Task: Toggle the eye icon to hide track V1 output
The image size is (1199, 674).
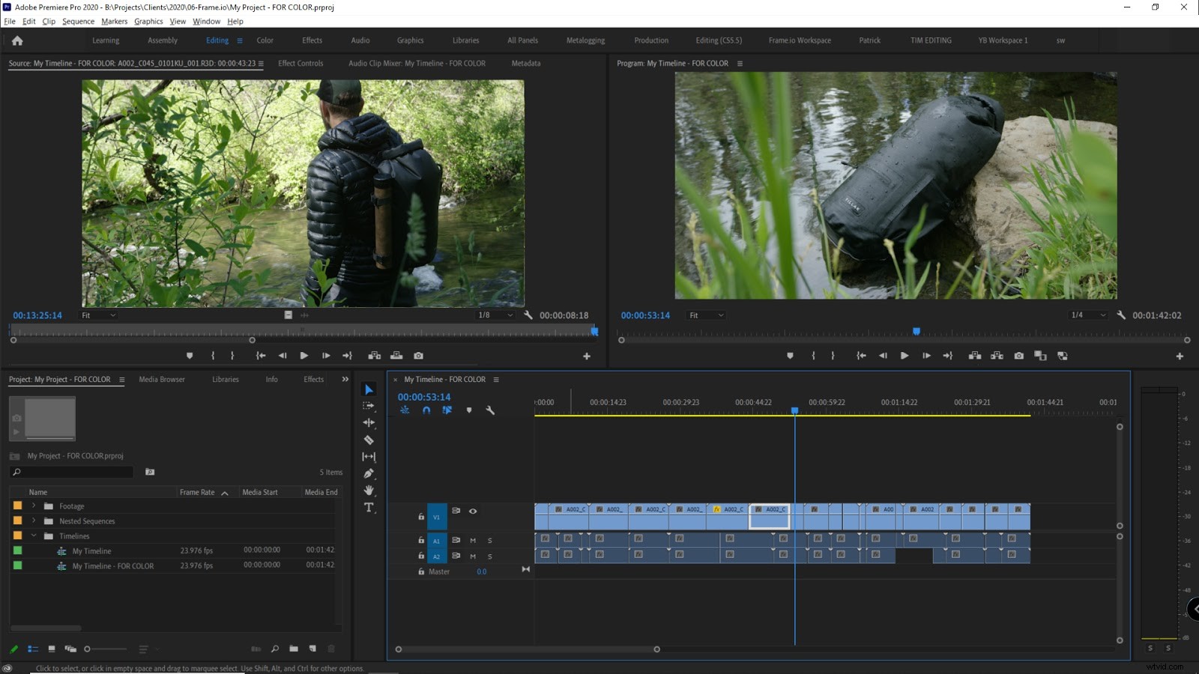Action: pyautogui.click(x=473, y=511)
